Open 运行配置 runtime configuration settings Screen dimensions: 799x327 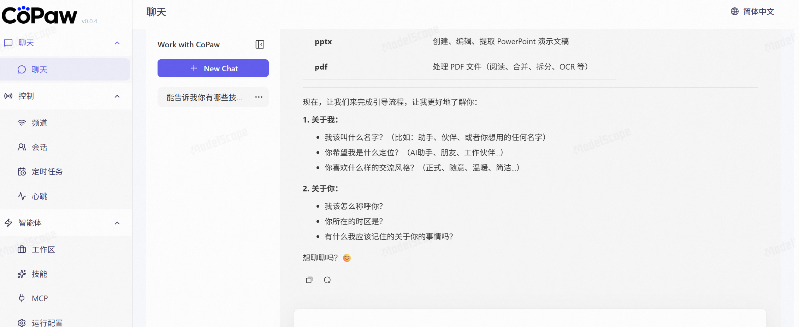point(22,322)
